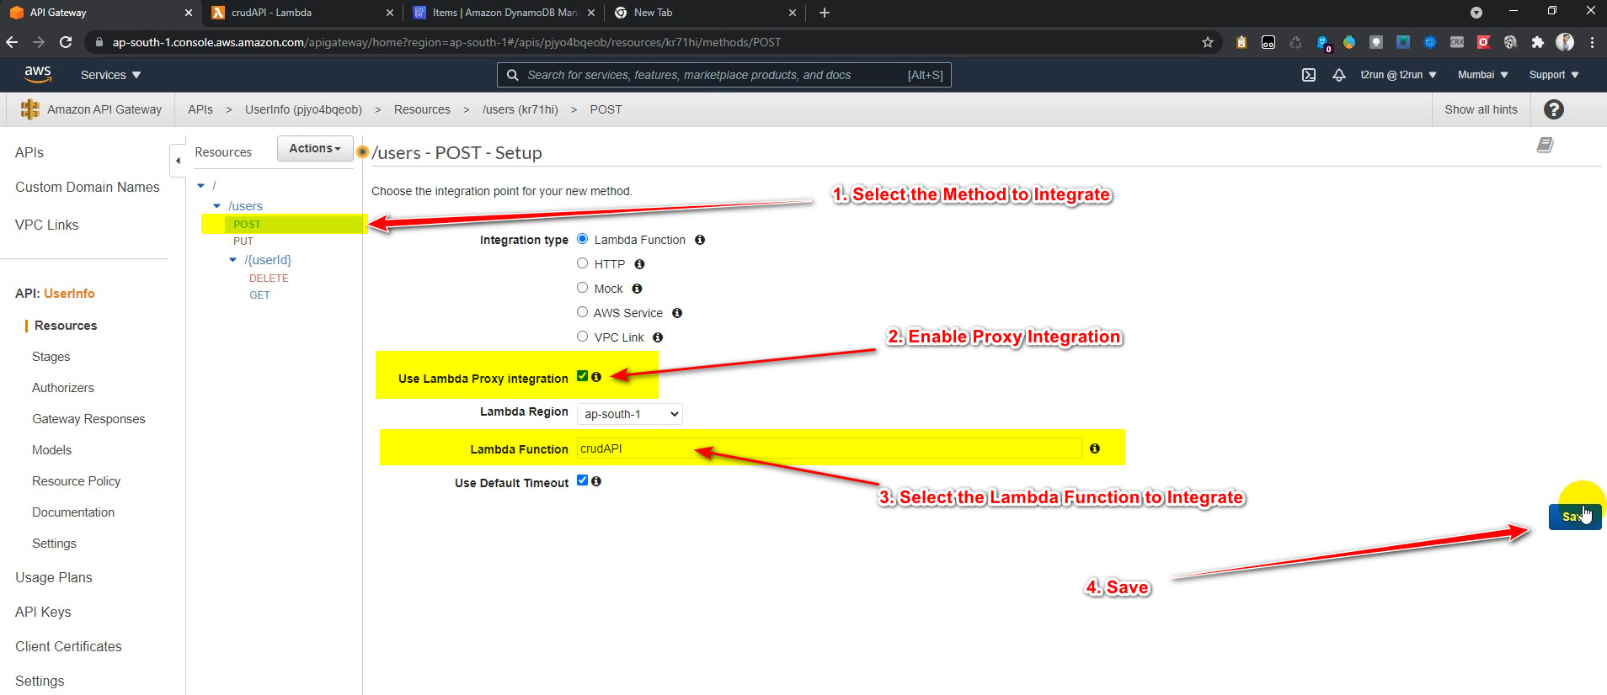Click the browser profile avatar
This screenshot has height=695, width=1607.
click(x=1565, y=42)
